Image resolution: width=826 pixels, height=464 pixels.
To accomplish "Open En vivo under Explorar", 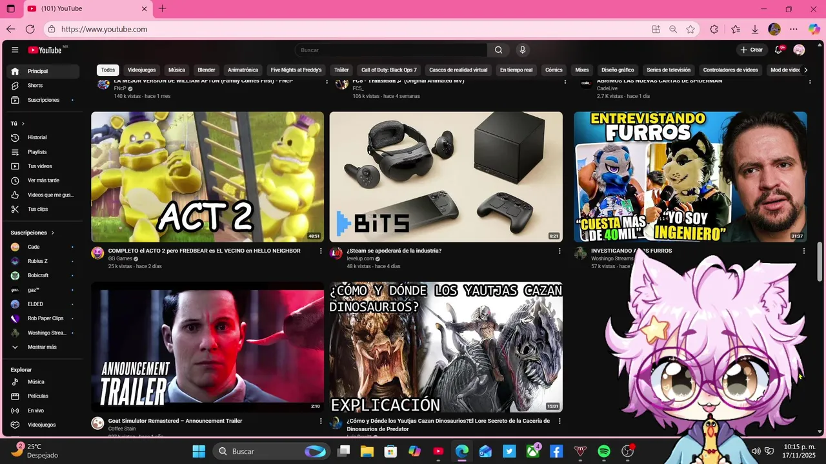I will coord(43,411).
